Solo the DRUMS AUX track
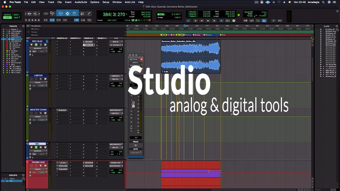Viewport: 340px width, 191px height. pos(41,165)
